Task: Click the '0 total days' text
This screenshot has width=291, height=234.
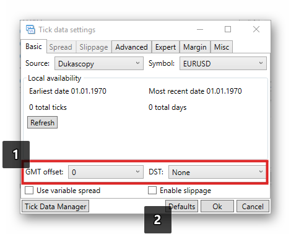Action: tap(167, 107)
